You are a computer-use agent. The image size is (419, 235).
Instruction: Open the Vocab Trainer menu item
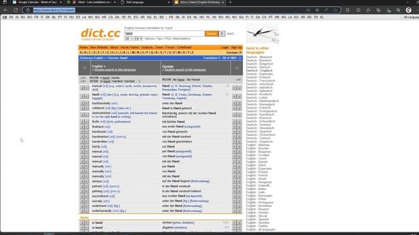(130, 48)
